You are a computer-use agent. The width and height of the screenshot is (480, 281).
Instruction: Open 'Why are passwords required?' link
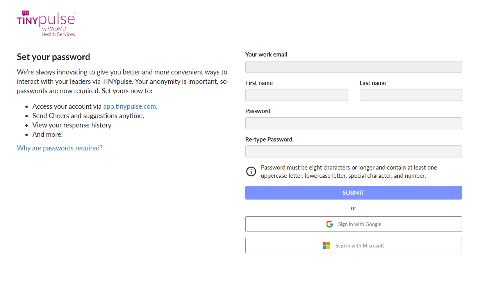(x=60, y=148)
